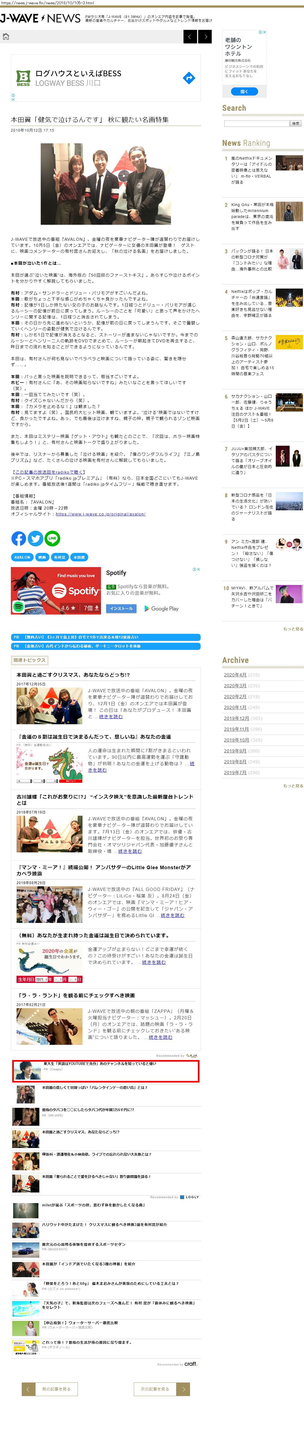Open the 2020年3月 archive

[x=235, y=685]
